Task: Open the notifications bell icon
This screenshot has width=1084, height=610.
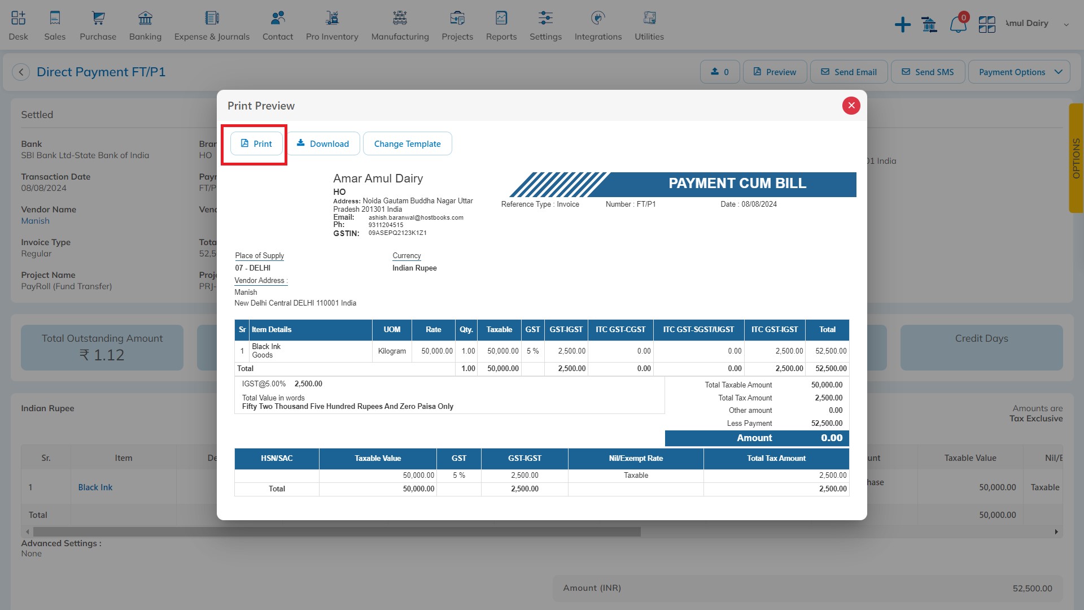Action: [x=958, y=24]
